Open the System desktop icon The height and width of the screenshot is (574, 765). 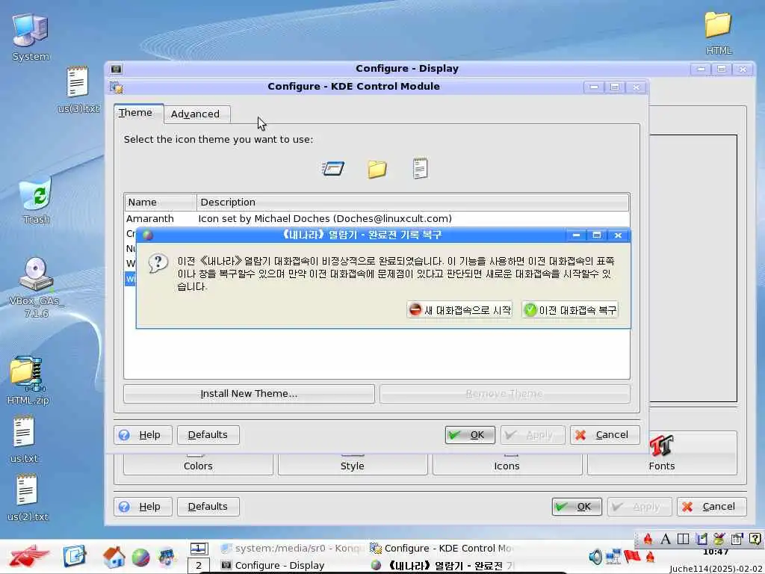[x=30, y=37]
